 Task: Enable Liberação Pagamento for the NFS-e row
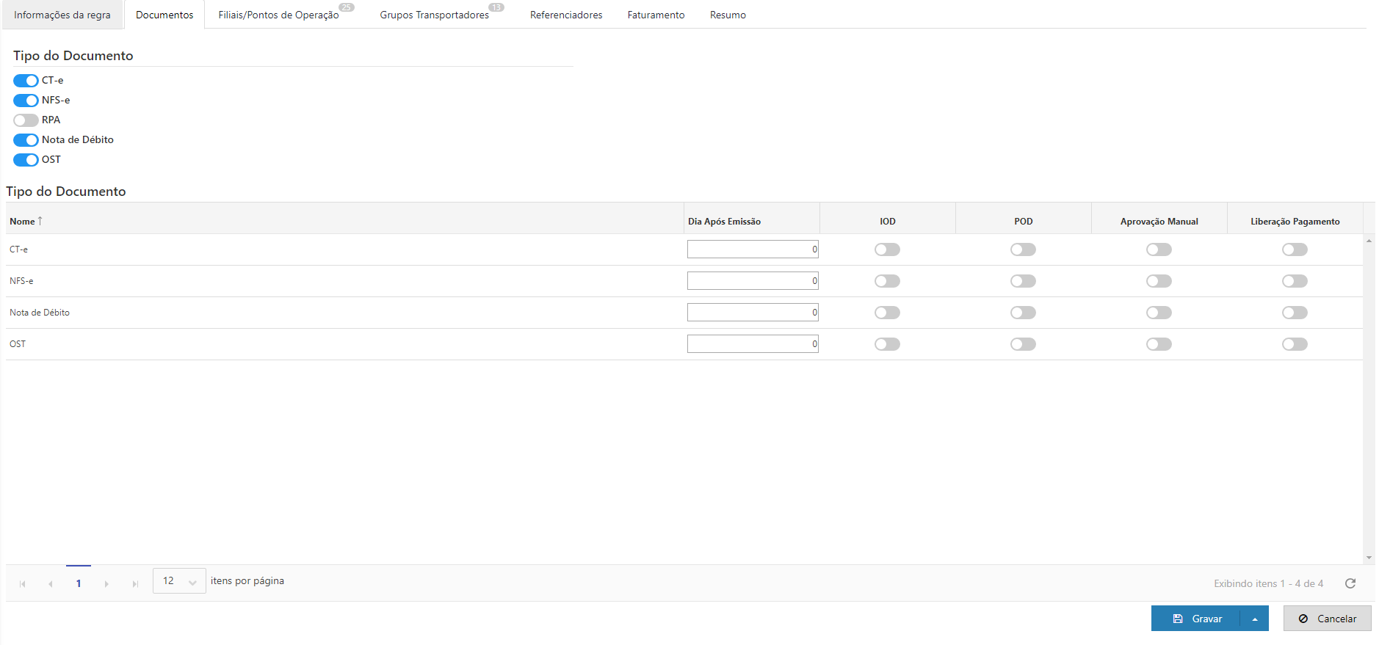click(1295, 281)
